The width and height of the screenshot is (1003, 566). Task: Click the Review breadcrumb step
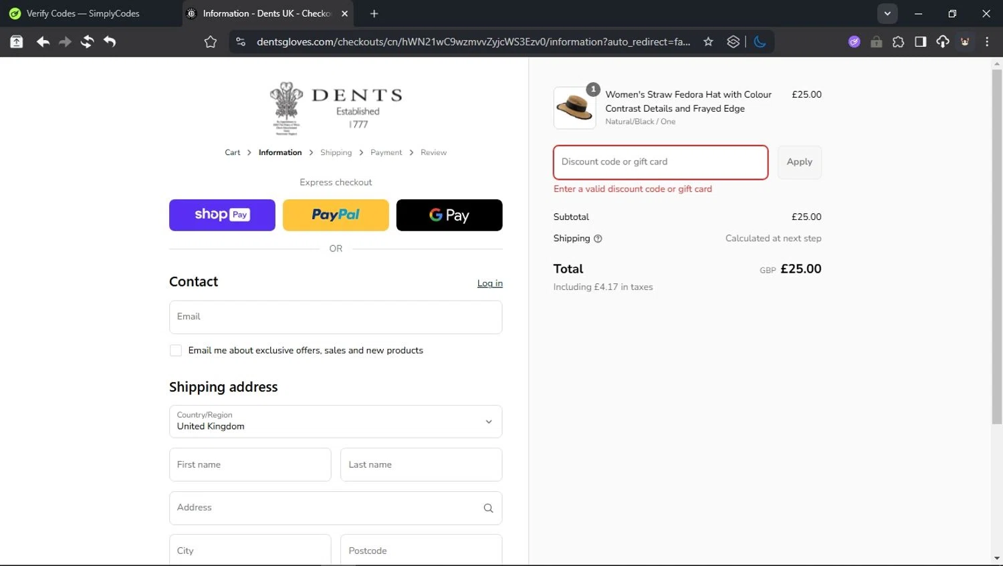tap(433, 152)
